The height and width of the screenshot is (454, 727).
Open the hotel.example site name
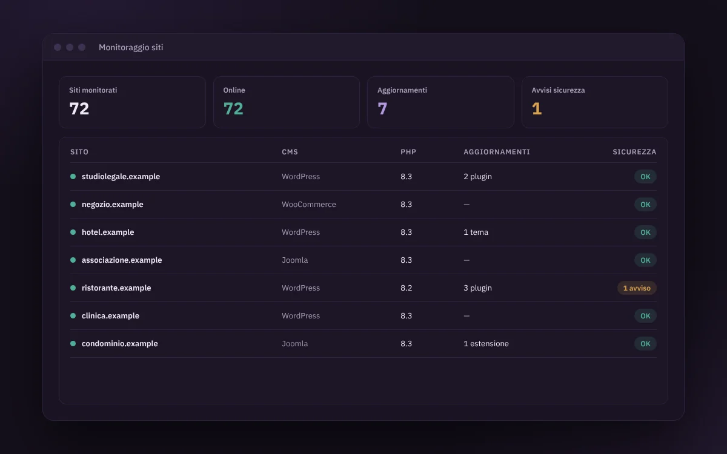(x=108, y=232)
